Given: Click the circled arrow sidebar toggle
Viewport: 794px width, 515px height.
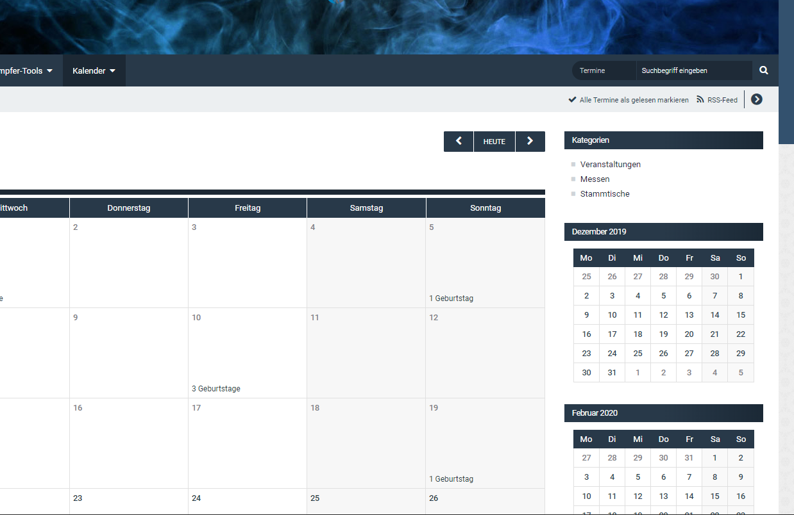Looking at the screenshot, I should point(757,99).
